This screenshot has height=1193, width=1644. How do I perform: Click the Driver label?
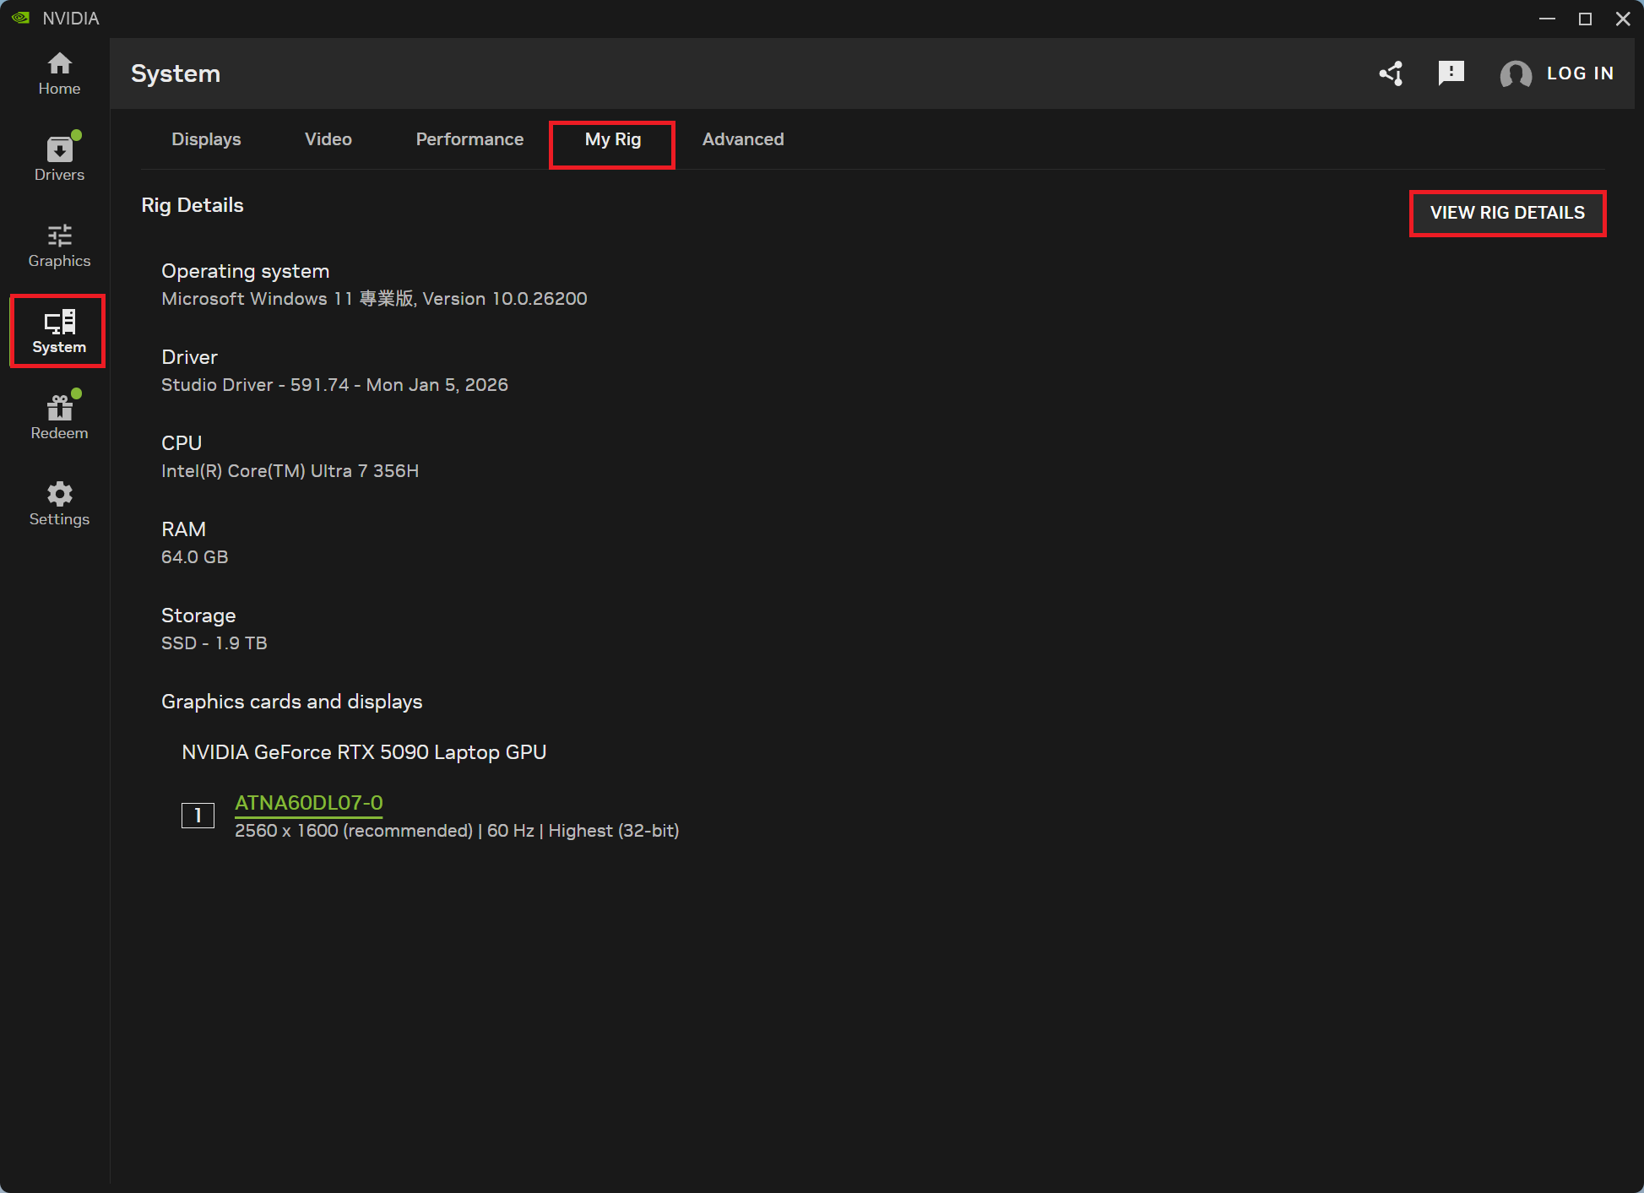(189, 357)
